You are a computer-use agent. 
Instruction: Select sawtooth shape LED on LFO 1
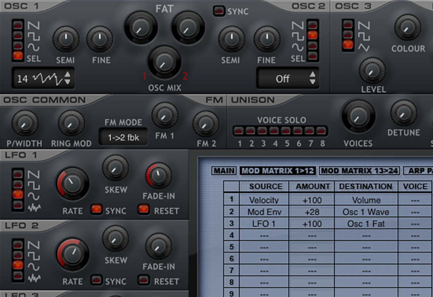[x=18, y=174]
